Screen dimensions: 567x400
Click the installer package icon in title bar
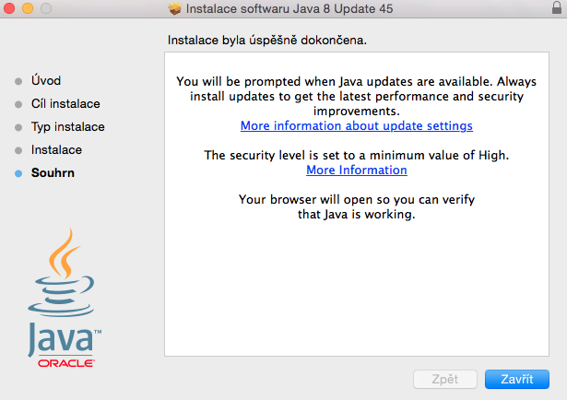175,8
